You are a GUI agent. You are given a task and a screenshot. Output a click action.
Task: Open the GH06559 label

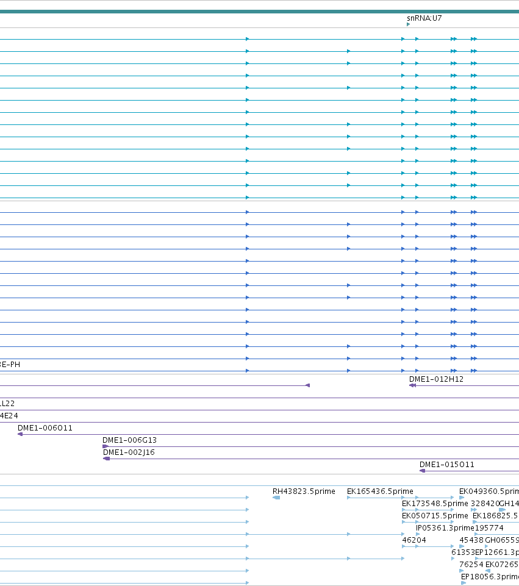click(502, 540)
